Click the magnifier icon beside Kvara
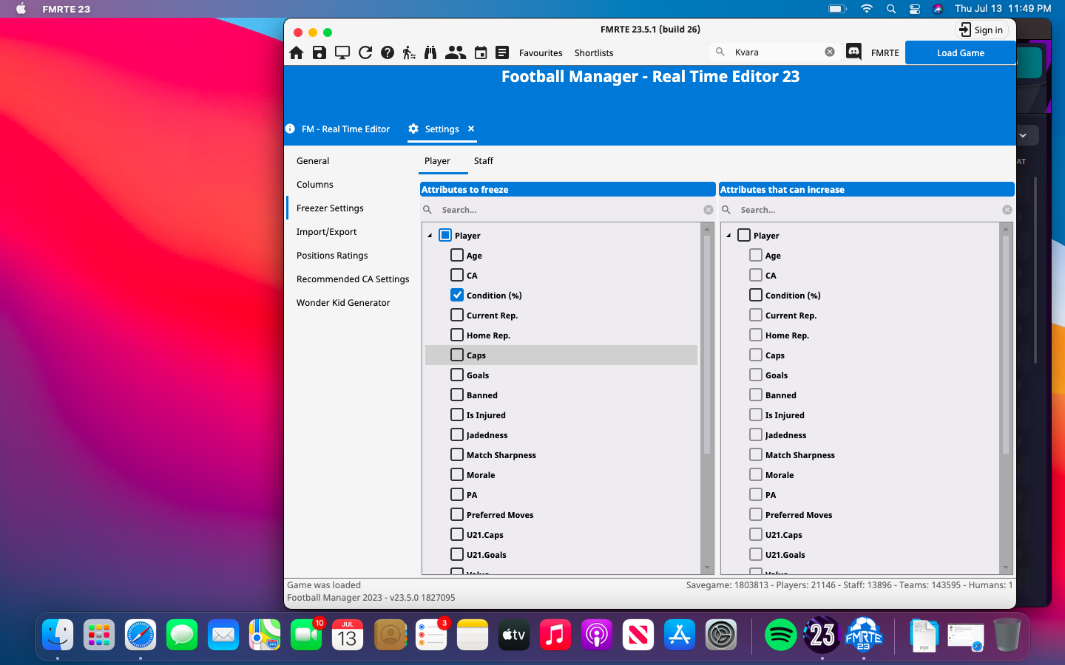The width and height of the screenshot is (1065, 665). (x=720, y=52)
